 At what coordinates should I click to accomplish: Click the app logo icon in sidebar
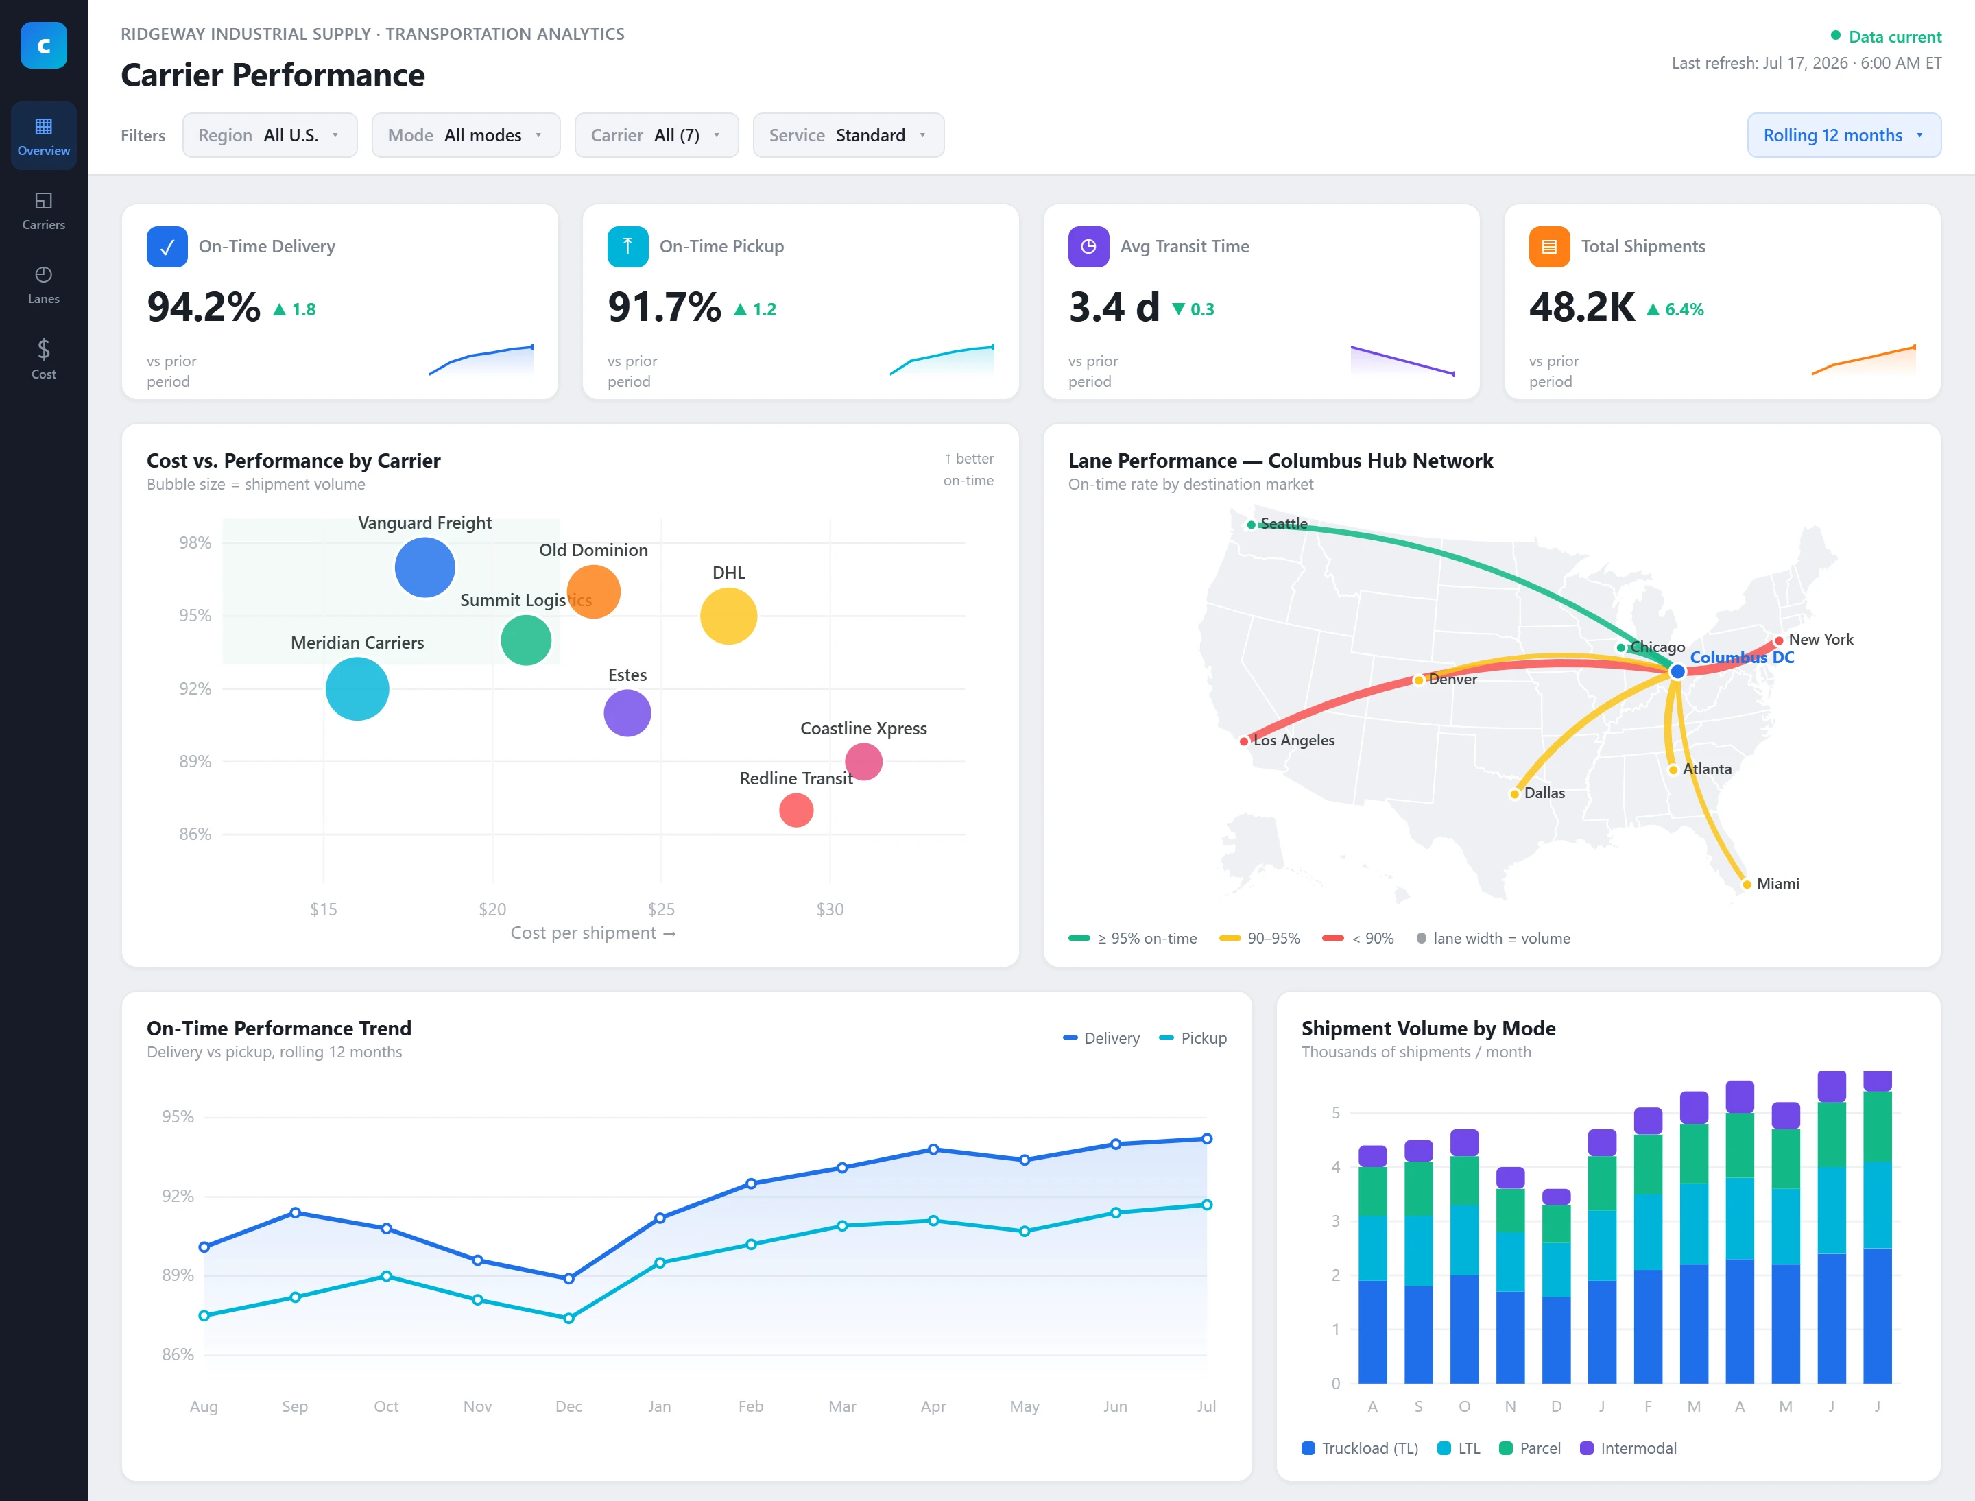[43, 45]
